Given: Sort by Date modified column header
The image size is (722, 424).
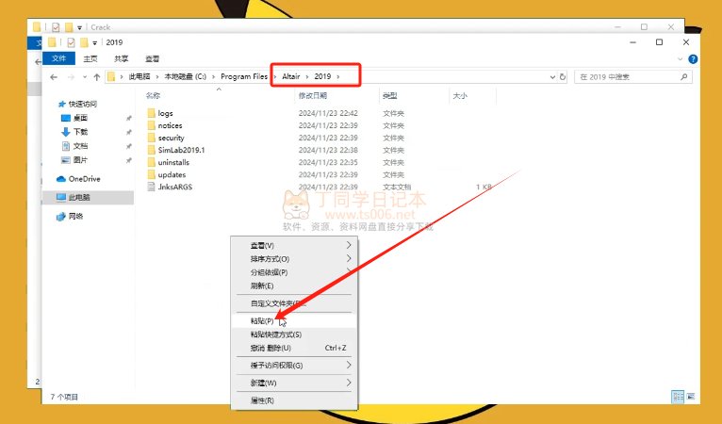Looking at the screenshot, I should click(312, 96).
